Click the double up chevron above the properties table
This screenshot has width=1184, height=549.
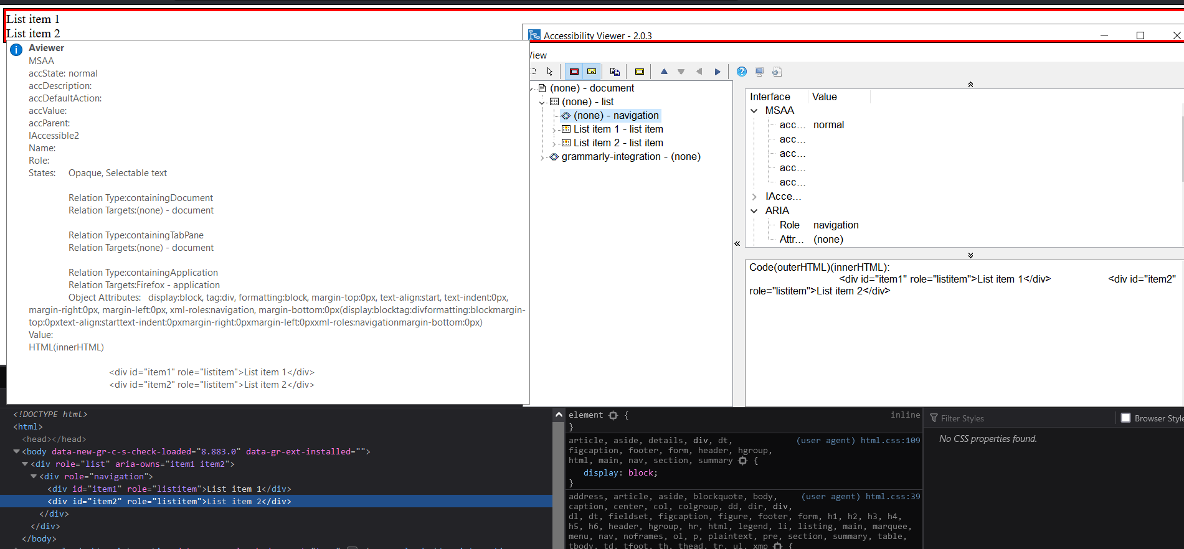(x=970, y=84)
